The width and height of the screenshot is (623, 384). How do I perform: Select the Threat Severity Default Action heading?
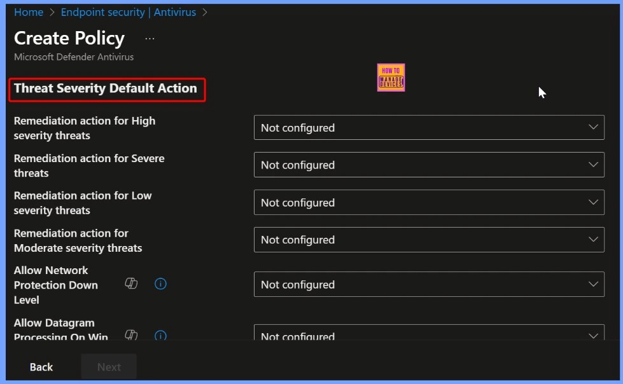(x=106, y=88)
